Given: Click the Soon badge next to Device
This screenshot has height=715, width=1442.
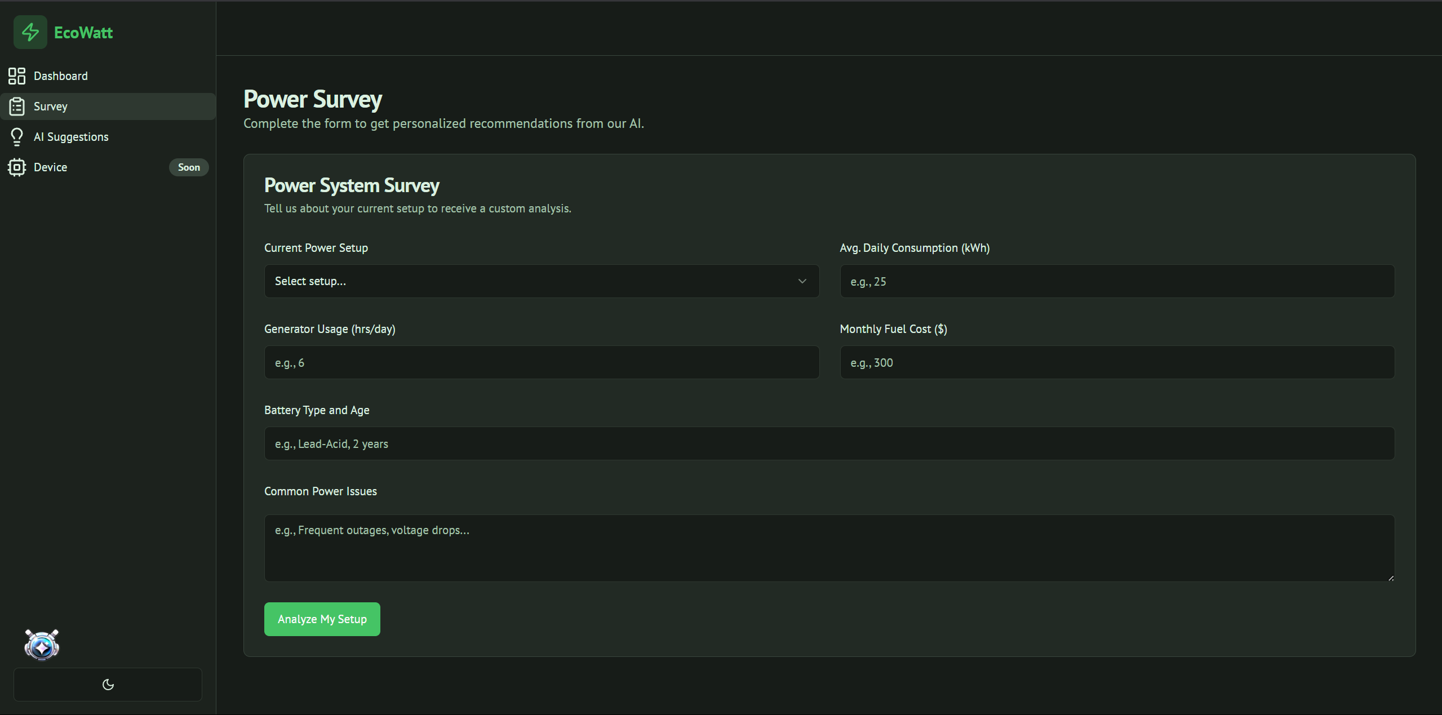Looking at the screenshot, I should click(x=189, y=167).
